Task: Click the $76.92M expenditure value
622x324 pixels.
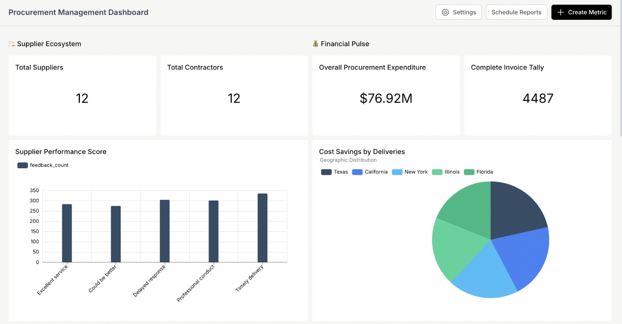Action: (x=386, y=98)
